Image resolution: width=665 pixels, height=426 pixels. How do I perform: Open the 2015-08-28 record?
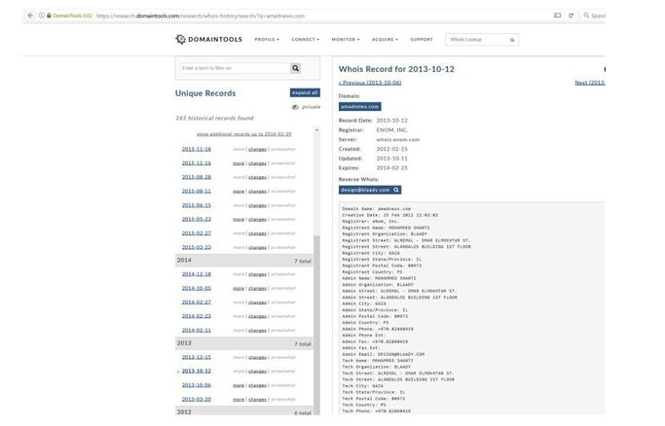197,177
